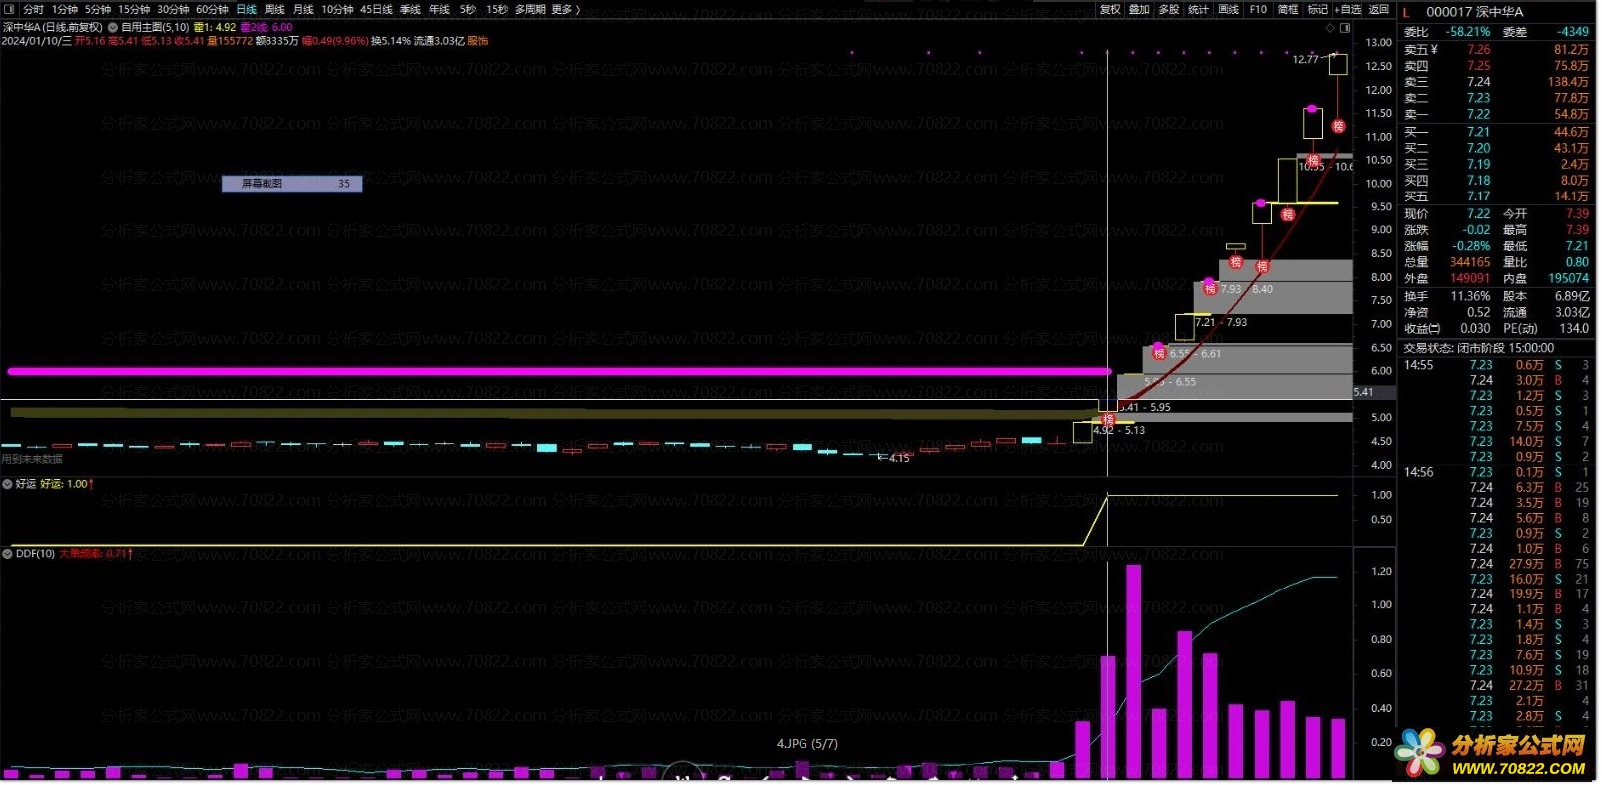Click the 委比 -58.21% value

click(1467, 32)
